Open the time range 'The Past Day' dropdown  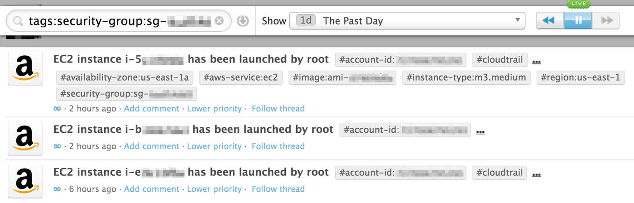(x=407, y=21)
